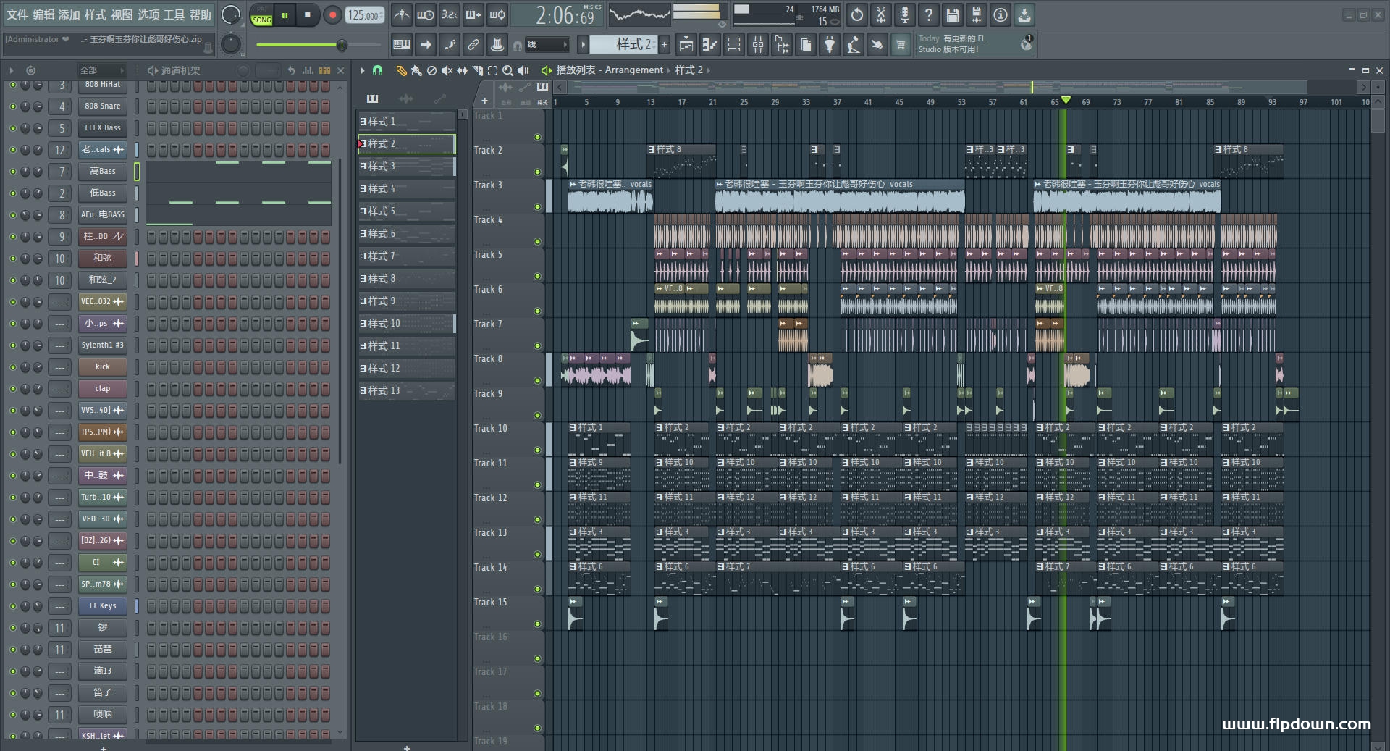Open the 文件 menu
Image resolution: width=1390 pixels, height=751 pixels.
point(17,15)
